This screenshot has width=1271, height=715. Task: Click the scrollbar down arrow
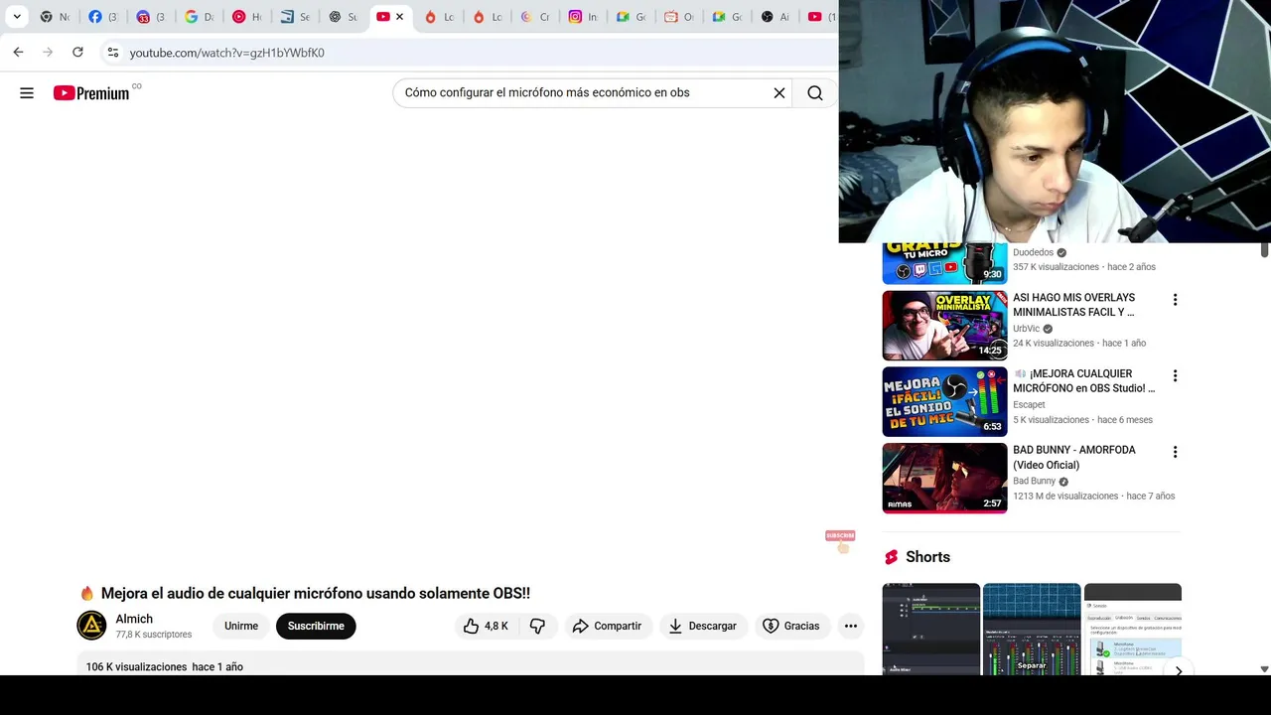(1264, 669)
